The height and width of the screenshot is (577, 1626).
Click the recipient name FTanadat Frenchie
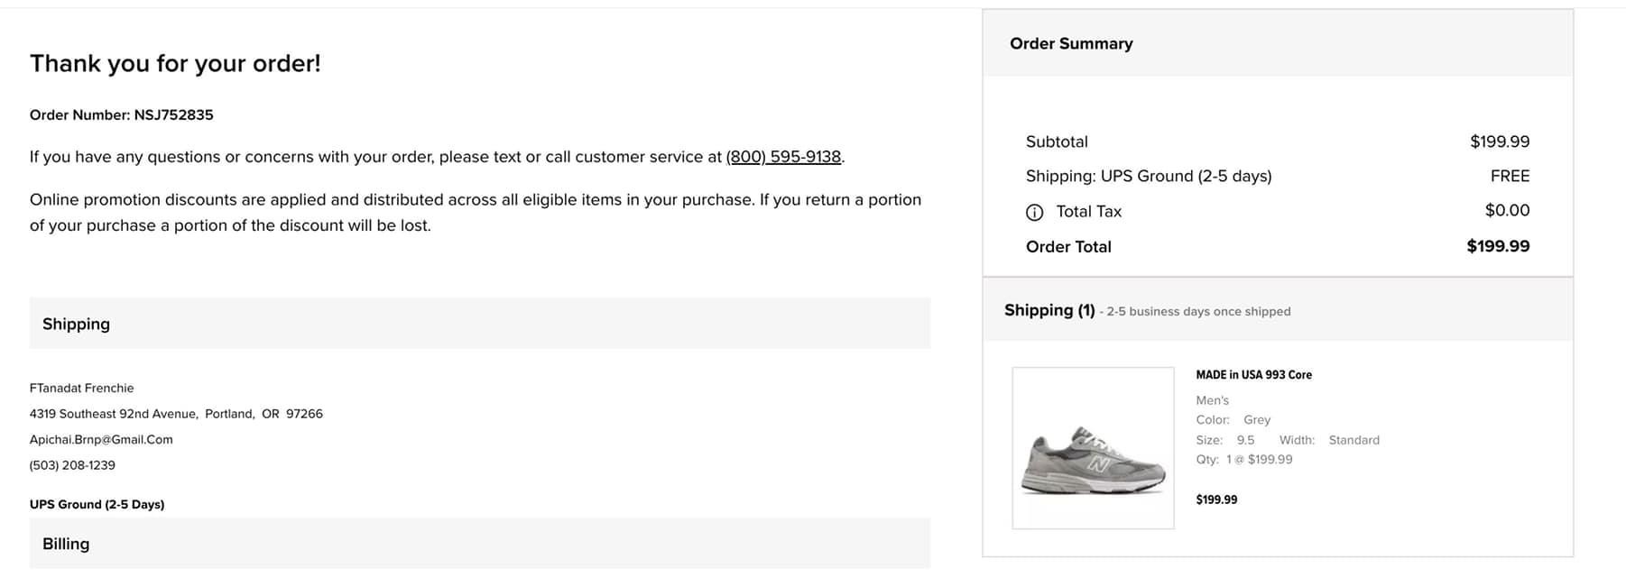(x=81, y=389)
